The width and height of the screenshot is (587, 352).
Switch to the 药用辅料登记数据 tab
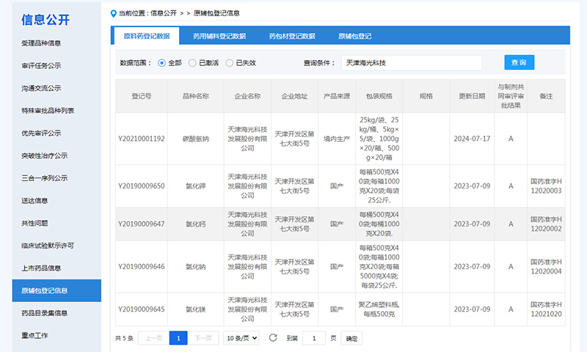(x=219, y=35)
